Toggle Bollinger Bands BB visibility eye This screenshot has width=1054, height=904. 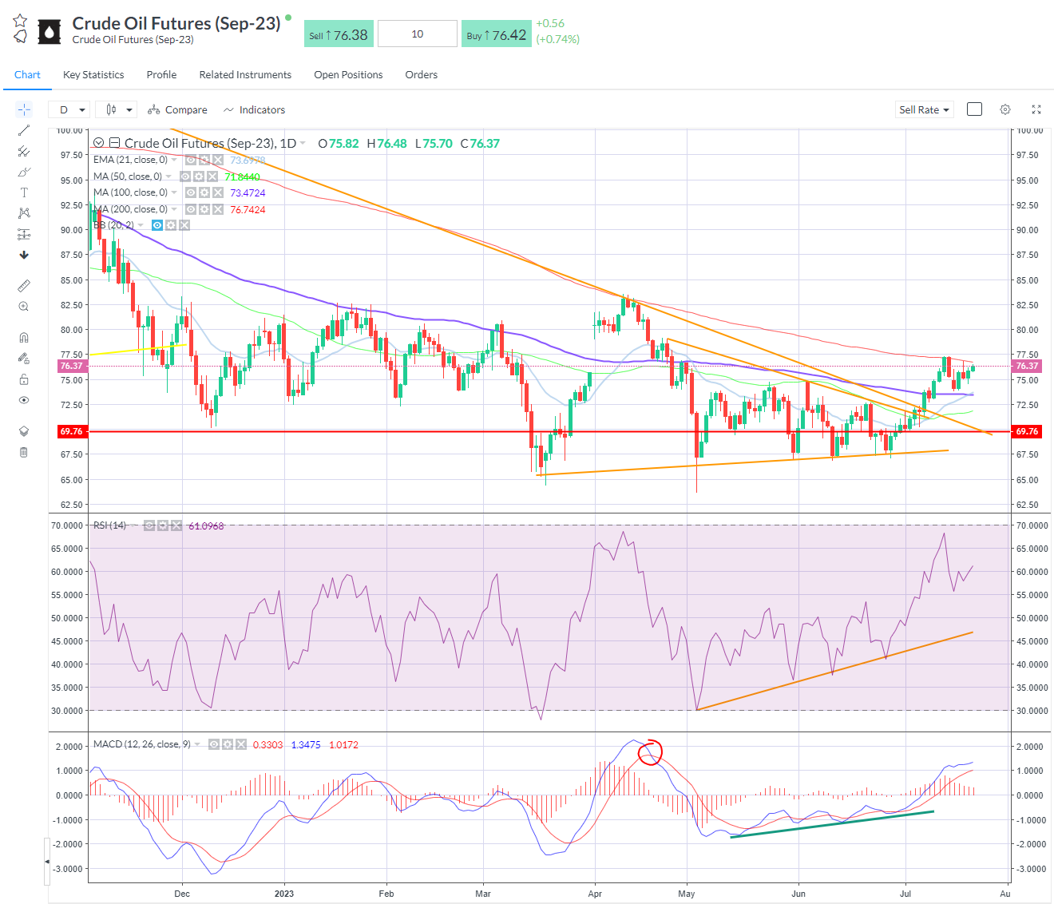[x=157, y=225]
